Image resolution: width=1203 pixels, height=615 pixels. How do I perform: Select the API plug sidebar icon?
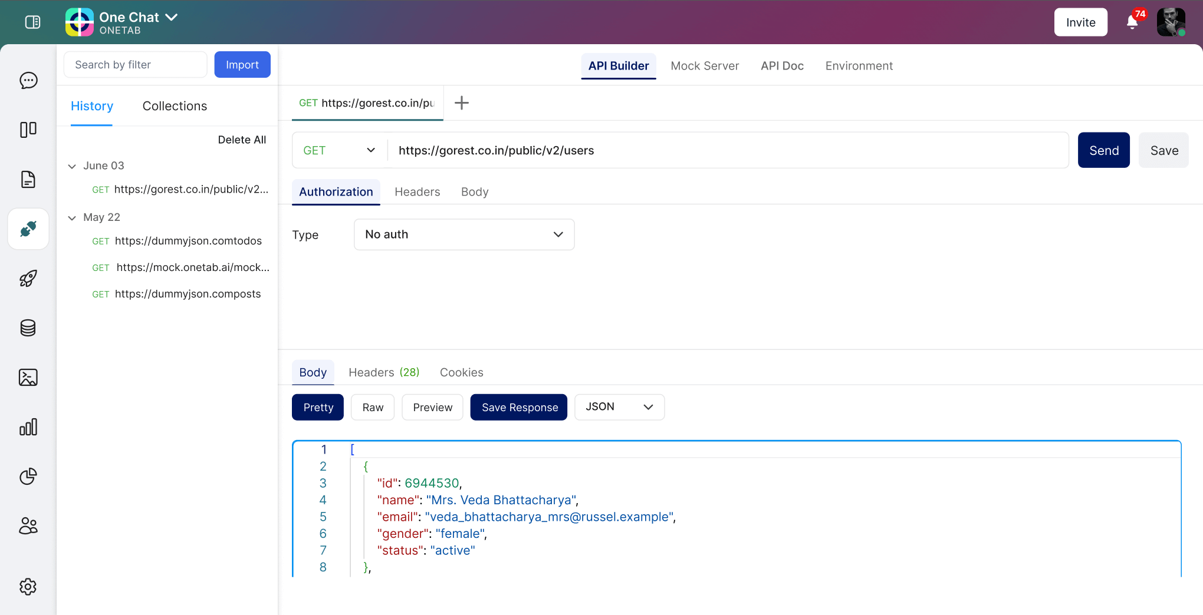(28, 229)
